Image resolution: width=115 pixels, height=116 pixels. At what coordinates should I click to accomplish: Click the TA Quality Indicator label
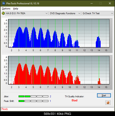74,96
